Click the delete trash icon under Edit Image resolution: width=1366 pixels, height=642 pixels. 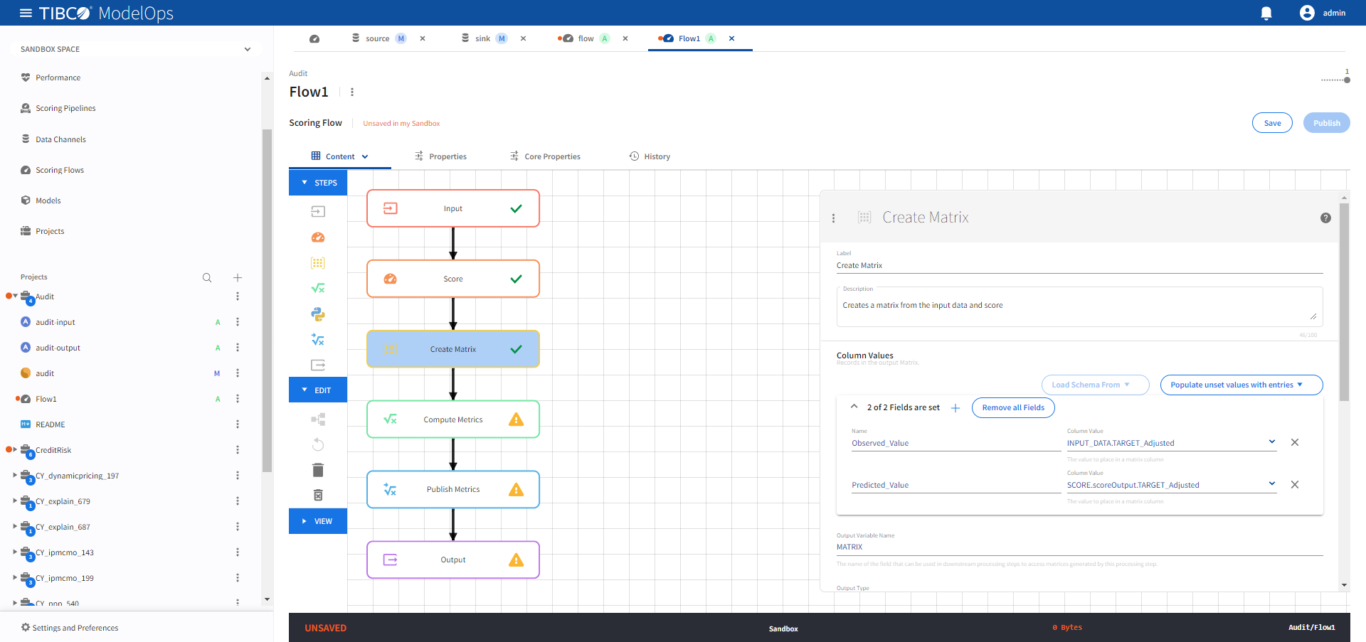point(318,470)
